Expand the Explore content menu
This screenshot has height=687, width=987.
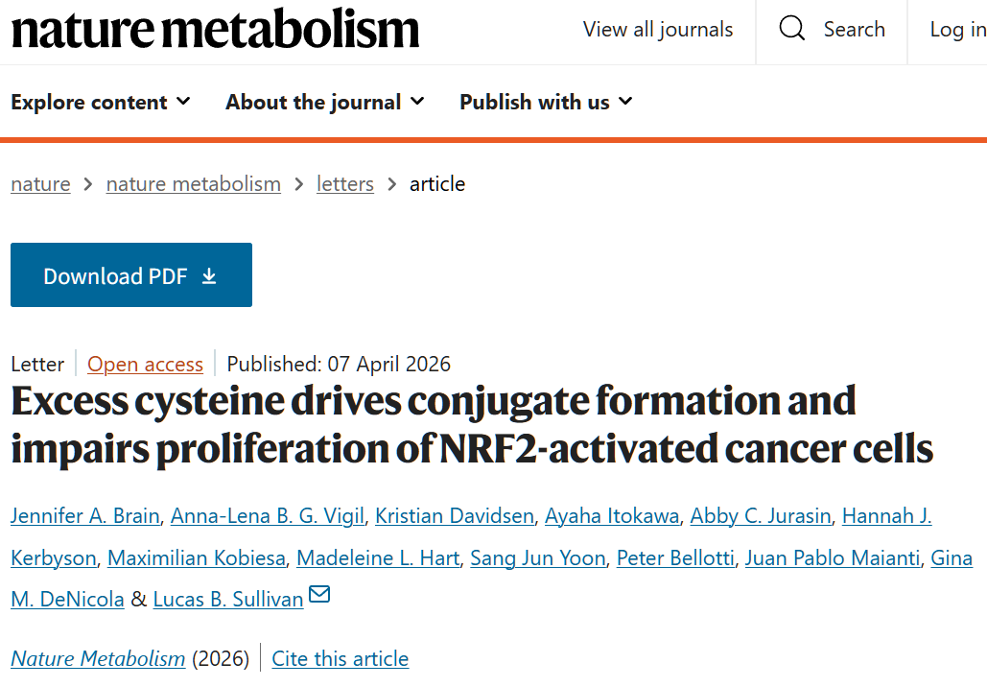click(101, 102)
